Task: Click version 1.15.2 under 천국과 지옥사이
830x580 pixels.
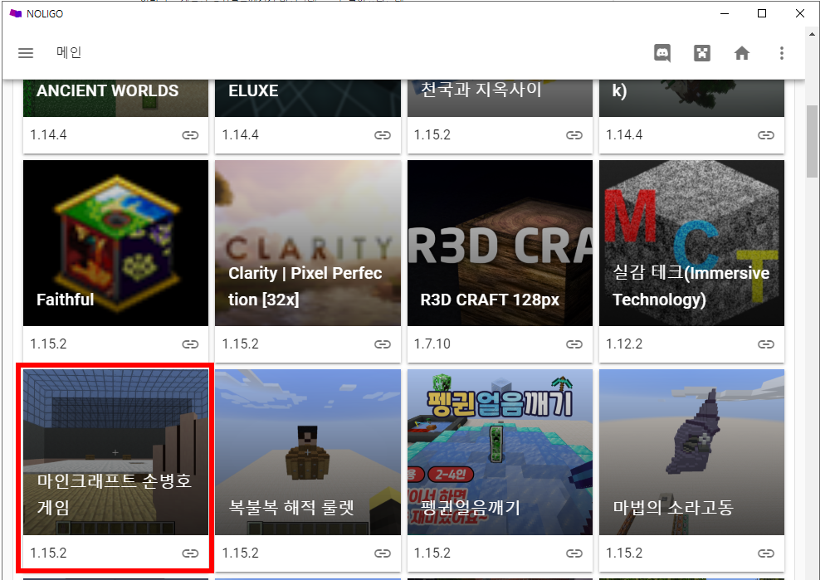Action: tap(432, 135)
